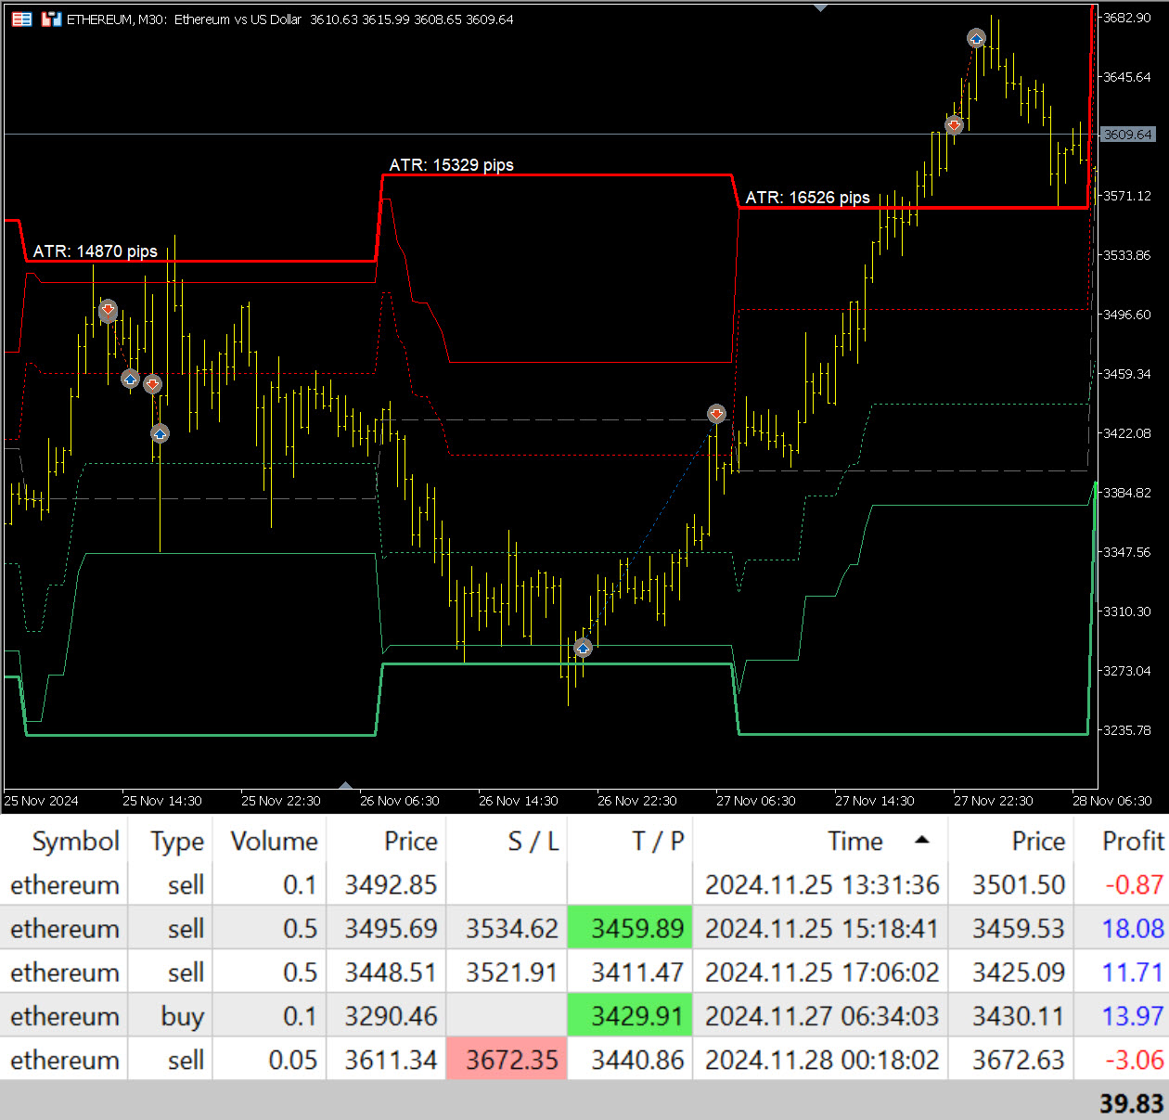This screenshot has height=1120, width=1169.
Task: Click the 3682.90 price axis label
Action: [1126, 18]
